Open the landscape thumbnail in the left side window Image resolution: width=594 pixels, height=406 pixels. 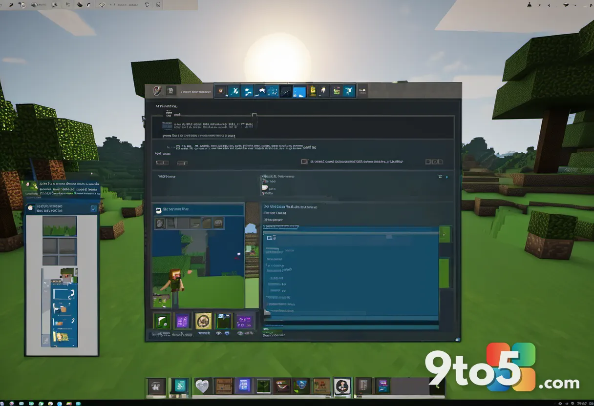pos(60,226)
